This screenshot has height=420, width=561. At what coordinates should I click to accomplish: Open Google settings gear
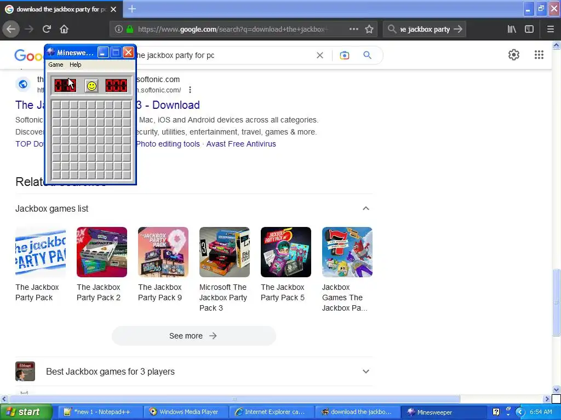click(x=514, y=55)
